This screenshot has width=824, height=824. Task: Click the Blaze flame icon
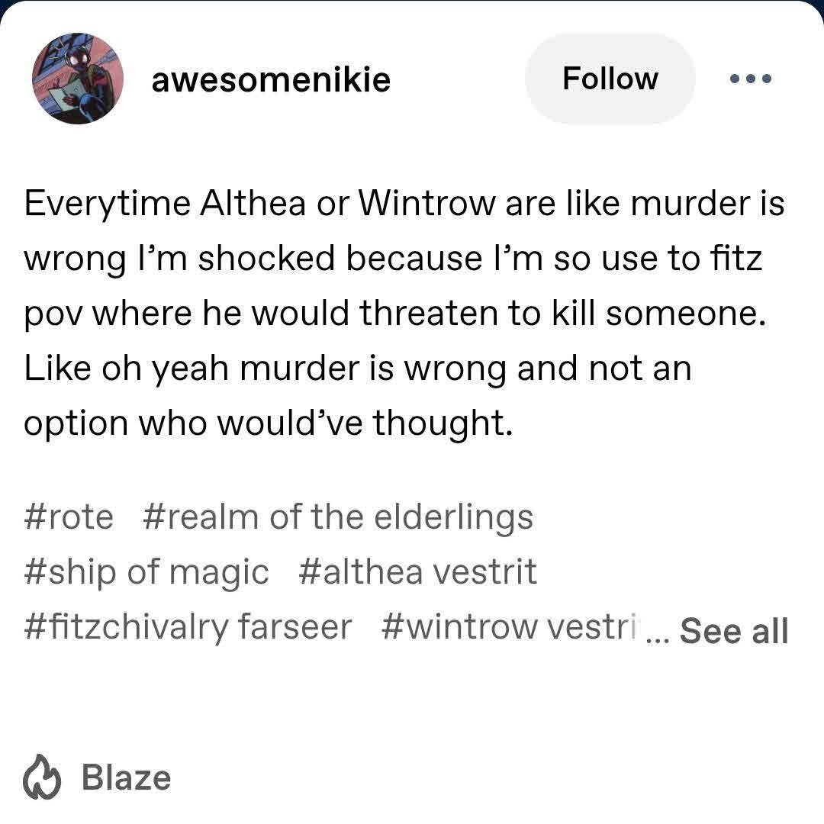pyautogui.click(x=41, y=777)
